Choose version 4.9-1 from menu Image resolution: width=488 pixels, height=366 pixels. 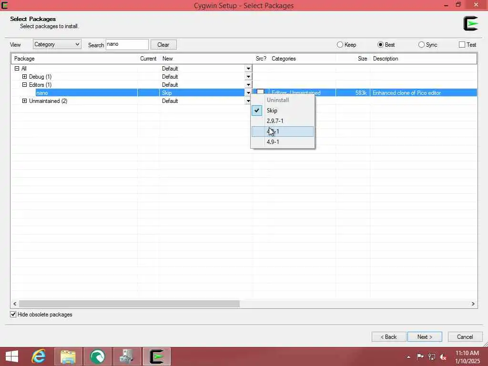tap(283, 142)
